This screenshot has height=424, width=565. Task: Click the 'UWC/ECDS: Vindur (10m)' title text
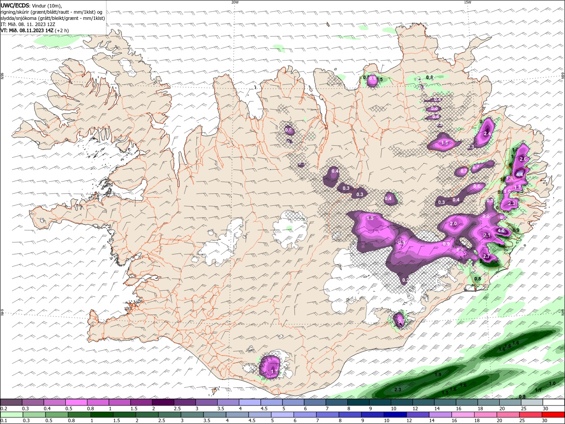[31, 5]
